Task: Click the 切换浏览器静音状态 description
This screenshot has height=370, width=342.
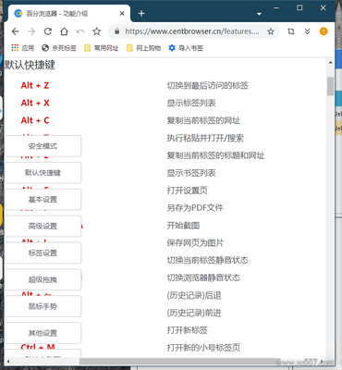Action: (203, 277)
